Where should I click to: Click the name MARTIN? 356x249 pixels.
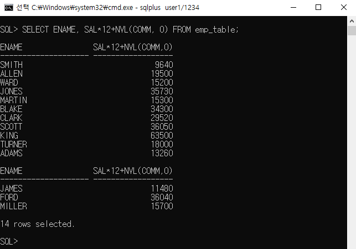click(x=14, y=100)
